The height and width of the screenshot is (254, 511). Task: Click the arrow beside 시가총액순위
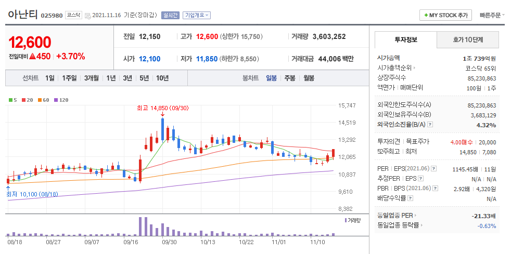click(415, 68)
